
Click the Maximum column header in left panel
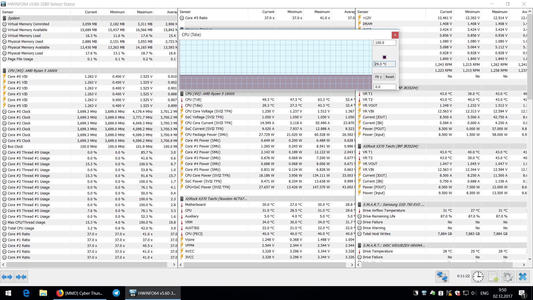tap(144, 12)
